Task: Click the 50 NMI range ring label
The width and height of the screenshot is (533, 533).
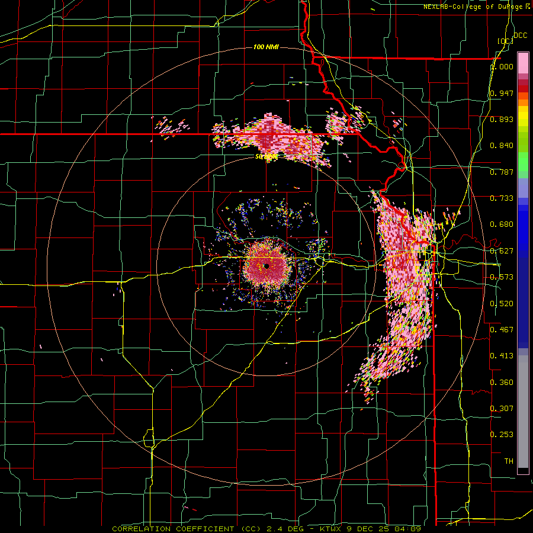Action: coord(266,157)
